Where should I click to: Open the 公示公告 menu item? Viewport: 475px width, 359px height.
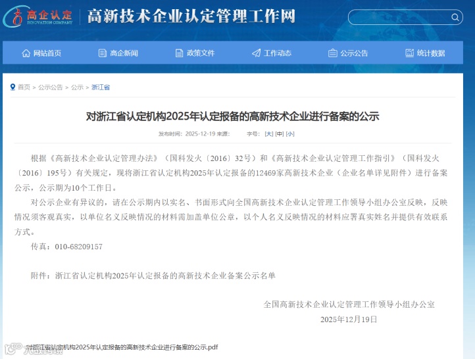tap(349, 53)
